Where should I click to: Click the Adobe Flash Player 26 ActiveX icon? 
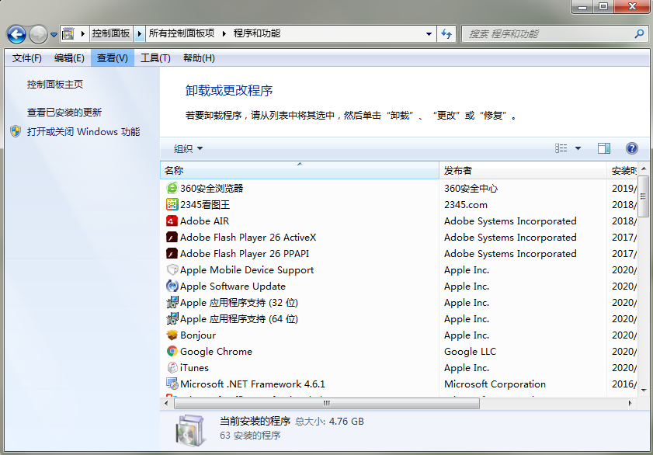tap(172, 238)
